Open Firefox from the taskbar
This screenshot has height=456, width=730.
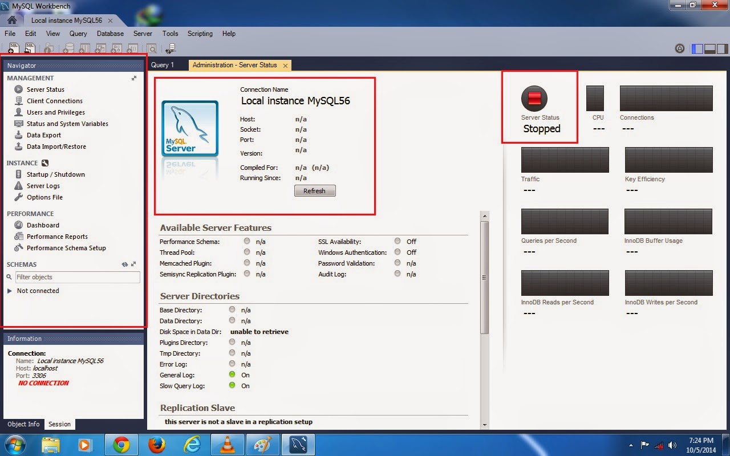[x=157, y=445]
